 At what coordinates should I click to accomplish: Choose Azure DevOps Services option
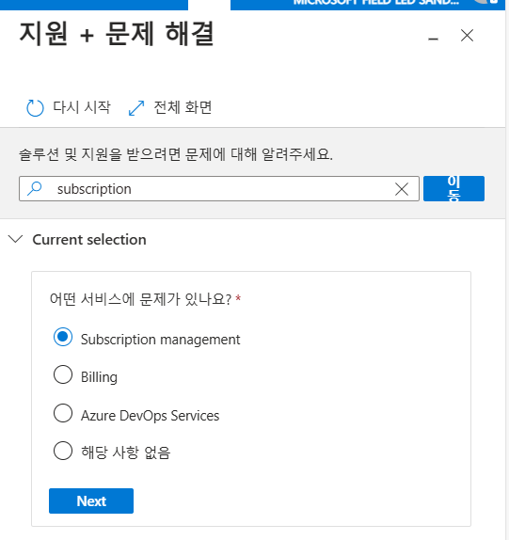tap(63, 413)
